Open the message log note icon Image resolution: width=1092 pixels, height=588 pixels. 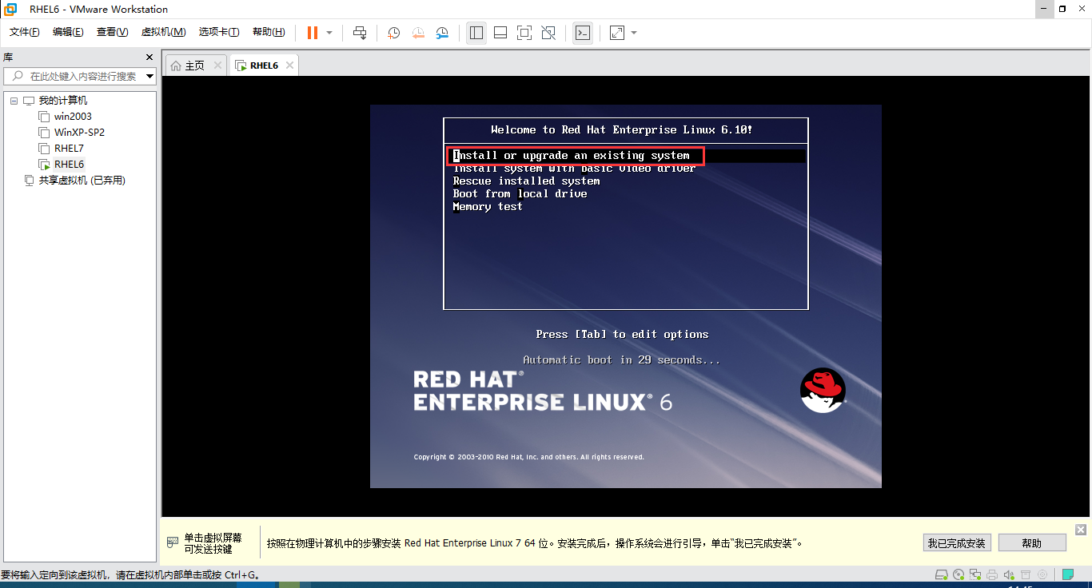click(x=1067, y=574)
